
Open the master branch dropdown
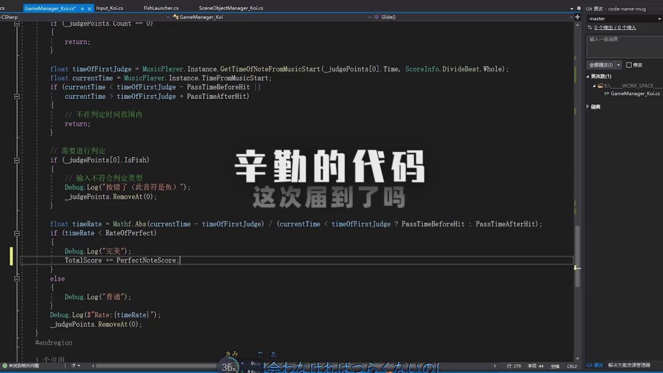point(659,19)
